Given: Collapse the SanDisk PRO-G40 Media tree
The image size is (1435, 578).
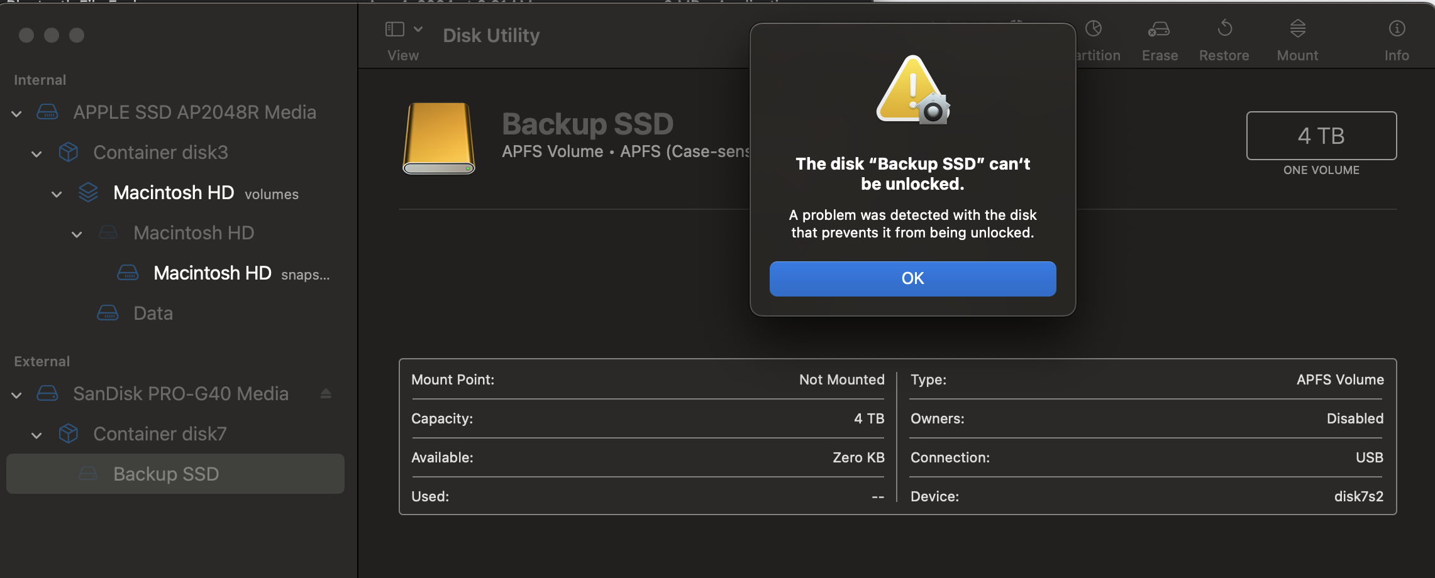Looking at the screenshot, I should coord(17,395).
